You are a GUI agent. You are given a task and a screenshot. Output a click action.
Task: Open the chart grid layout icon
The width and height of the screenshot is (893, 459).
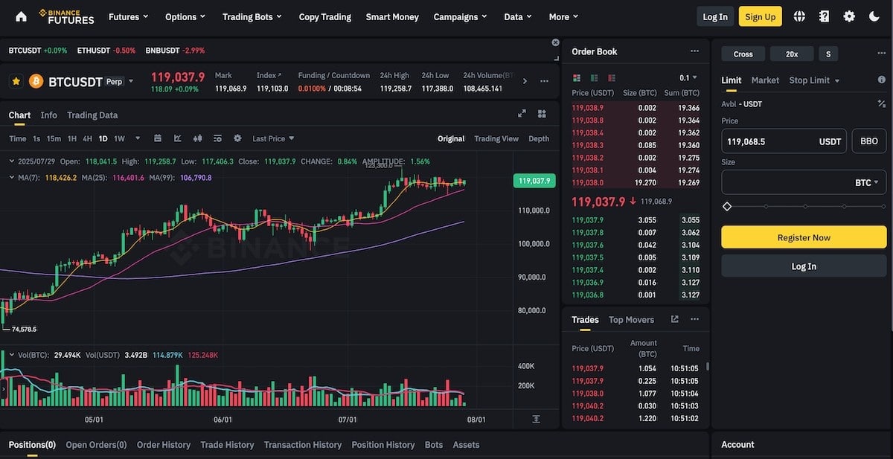(542, 114)
